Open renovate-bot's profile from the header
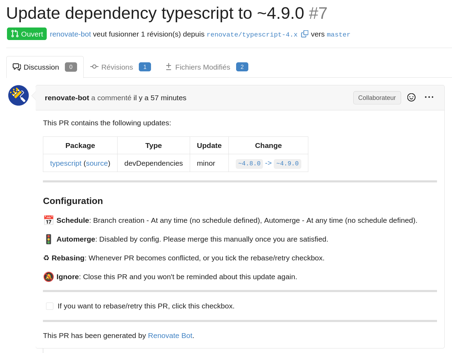 tap(70, 34)
